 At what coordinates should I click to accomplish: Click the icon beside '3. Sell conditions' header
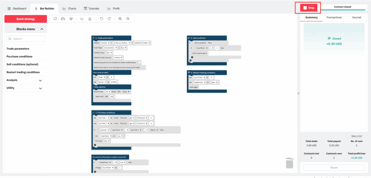189,38
